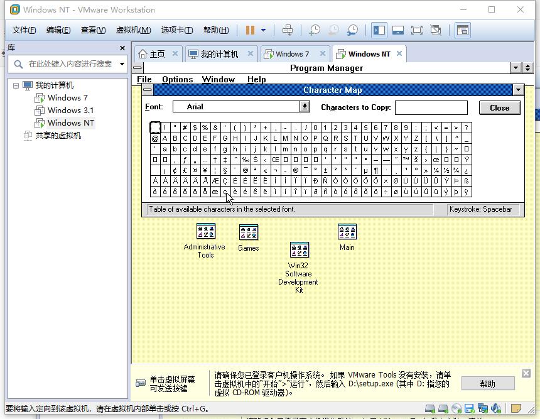Select Windows 3.1 in the library tree
Screen dimensions: 540x419
pyautogui.click(x=70, y=111)
